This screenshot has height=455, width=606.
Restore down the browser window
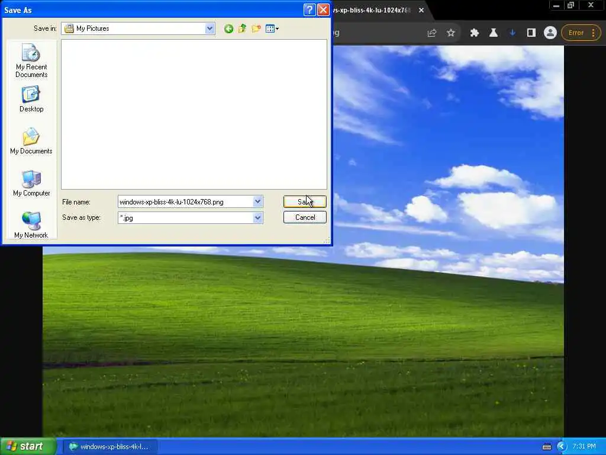tap(571, 5)
